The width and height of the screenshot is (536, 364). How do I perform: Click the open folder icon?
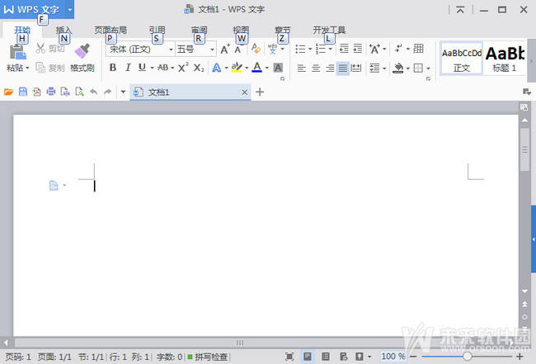tap(8, 92)
